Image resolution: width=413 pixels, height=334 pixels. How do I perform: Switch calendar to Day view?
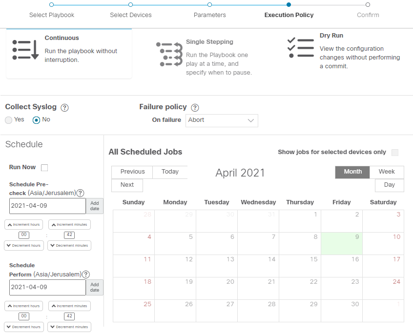coord(389,185)
